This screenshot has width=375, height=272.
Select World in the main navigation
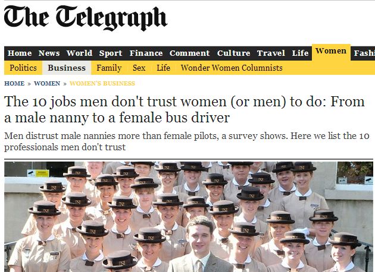click(x=79, y=53)
